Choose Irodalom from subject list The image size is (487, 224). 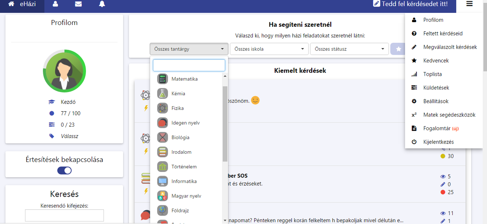[181, 152]
